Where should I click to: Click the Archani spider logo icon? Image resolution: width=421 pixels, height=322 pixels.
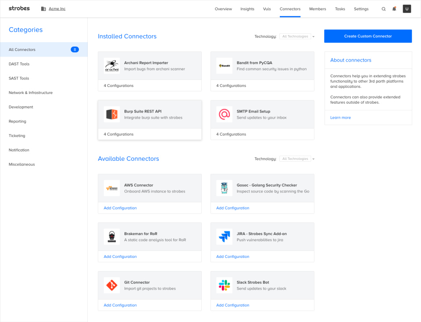(x=112, y=65)
